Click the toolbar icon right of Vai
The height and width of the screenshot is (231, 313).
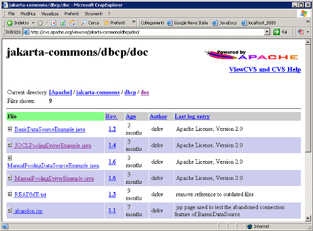(300, 32)
